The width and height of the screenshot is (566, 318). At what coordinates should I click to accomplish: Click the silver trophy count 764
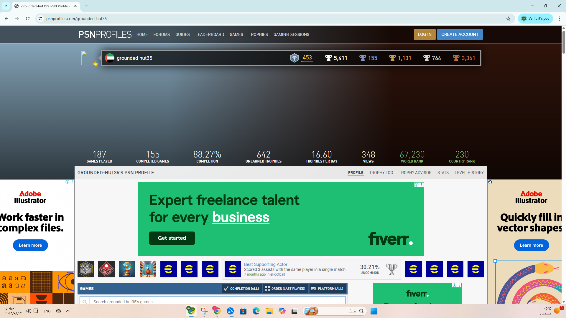click(432, 58)
